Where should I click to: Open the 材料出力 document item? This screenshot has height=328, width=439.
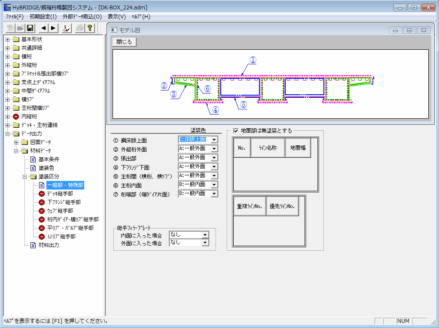click(49, 245)
